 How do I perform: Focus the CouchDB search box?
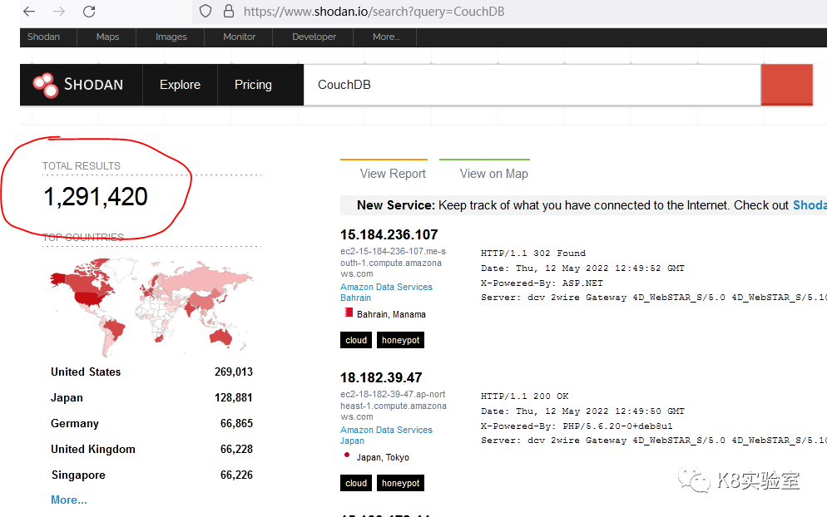tap(532, 85)
